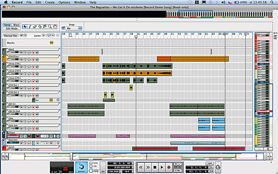The image size is (278, 174).
Task: Delete the Pan automation lane
Action: point(58,100)
